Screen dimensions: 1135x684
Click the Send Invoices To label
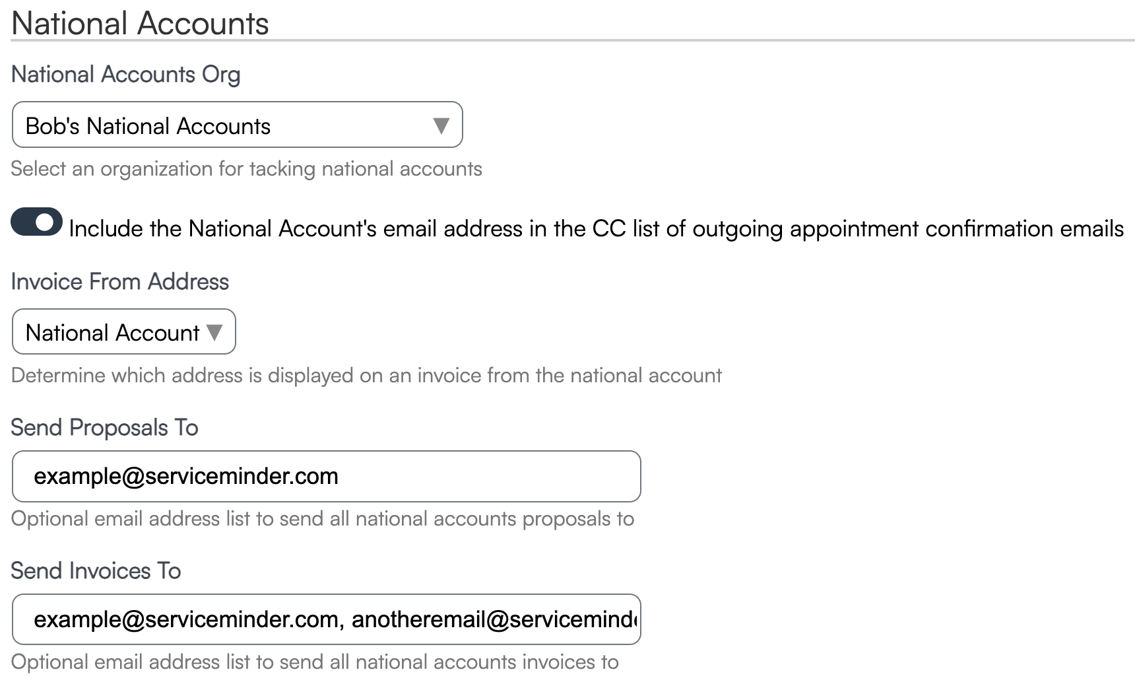[x=96, y=571]
